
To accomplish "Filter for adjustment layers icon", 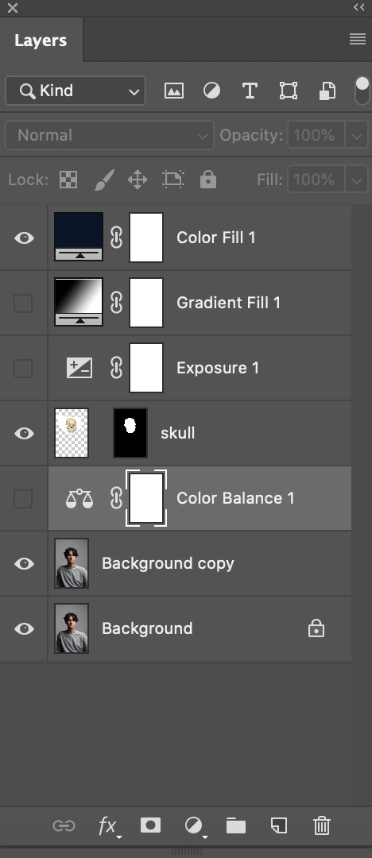I will pyautogui.click(x=212, y=91).
